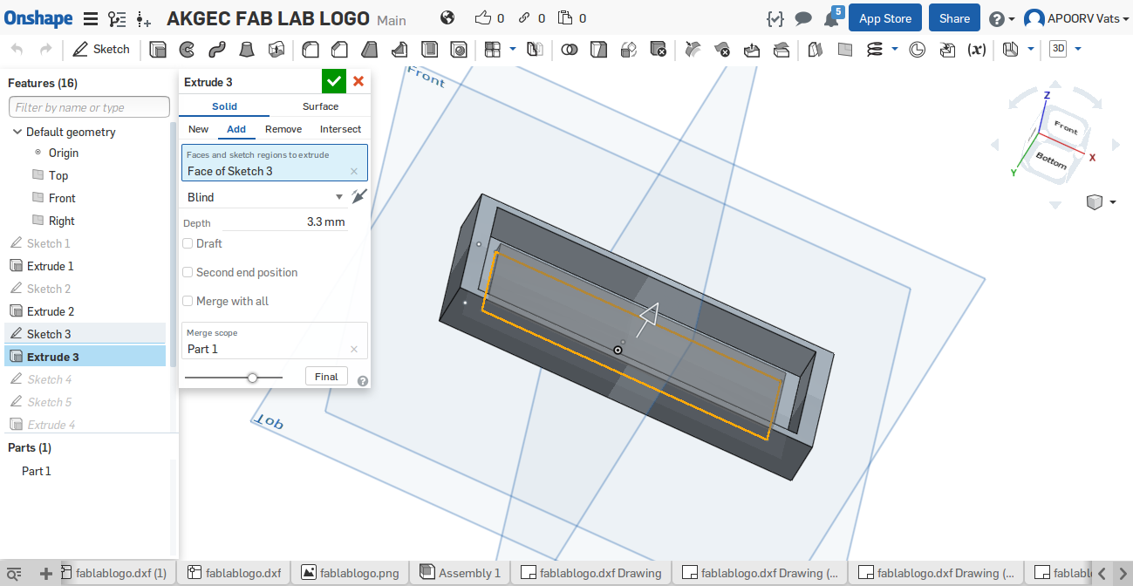
Task: Accept Extrude 3 with green checkmark
Action: [333, 82]
